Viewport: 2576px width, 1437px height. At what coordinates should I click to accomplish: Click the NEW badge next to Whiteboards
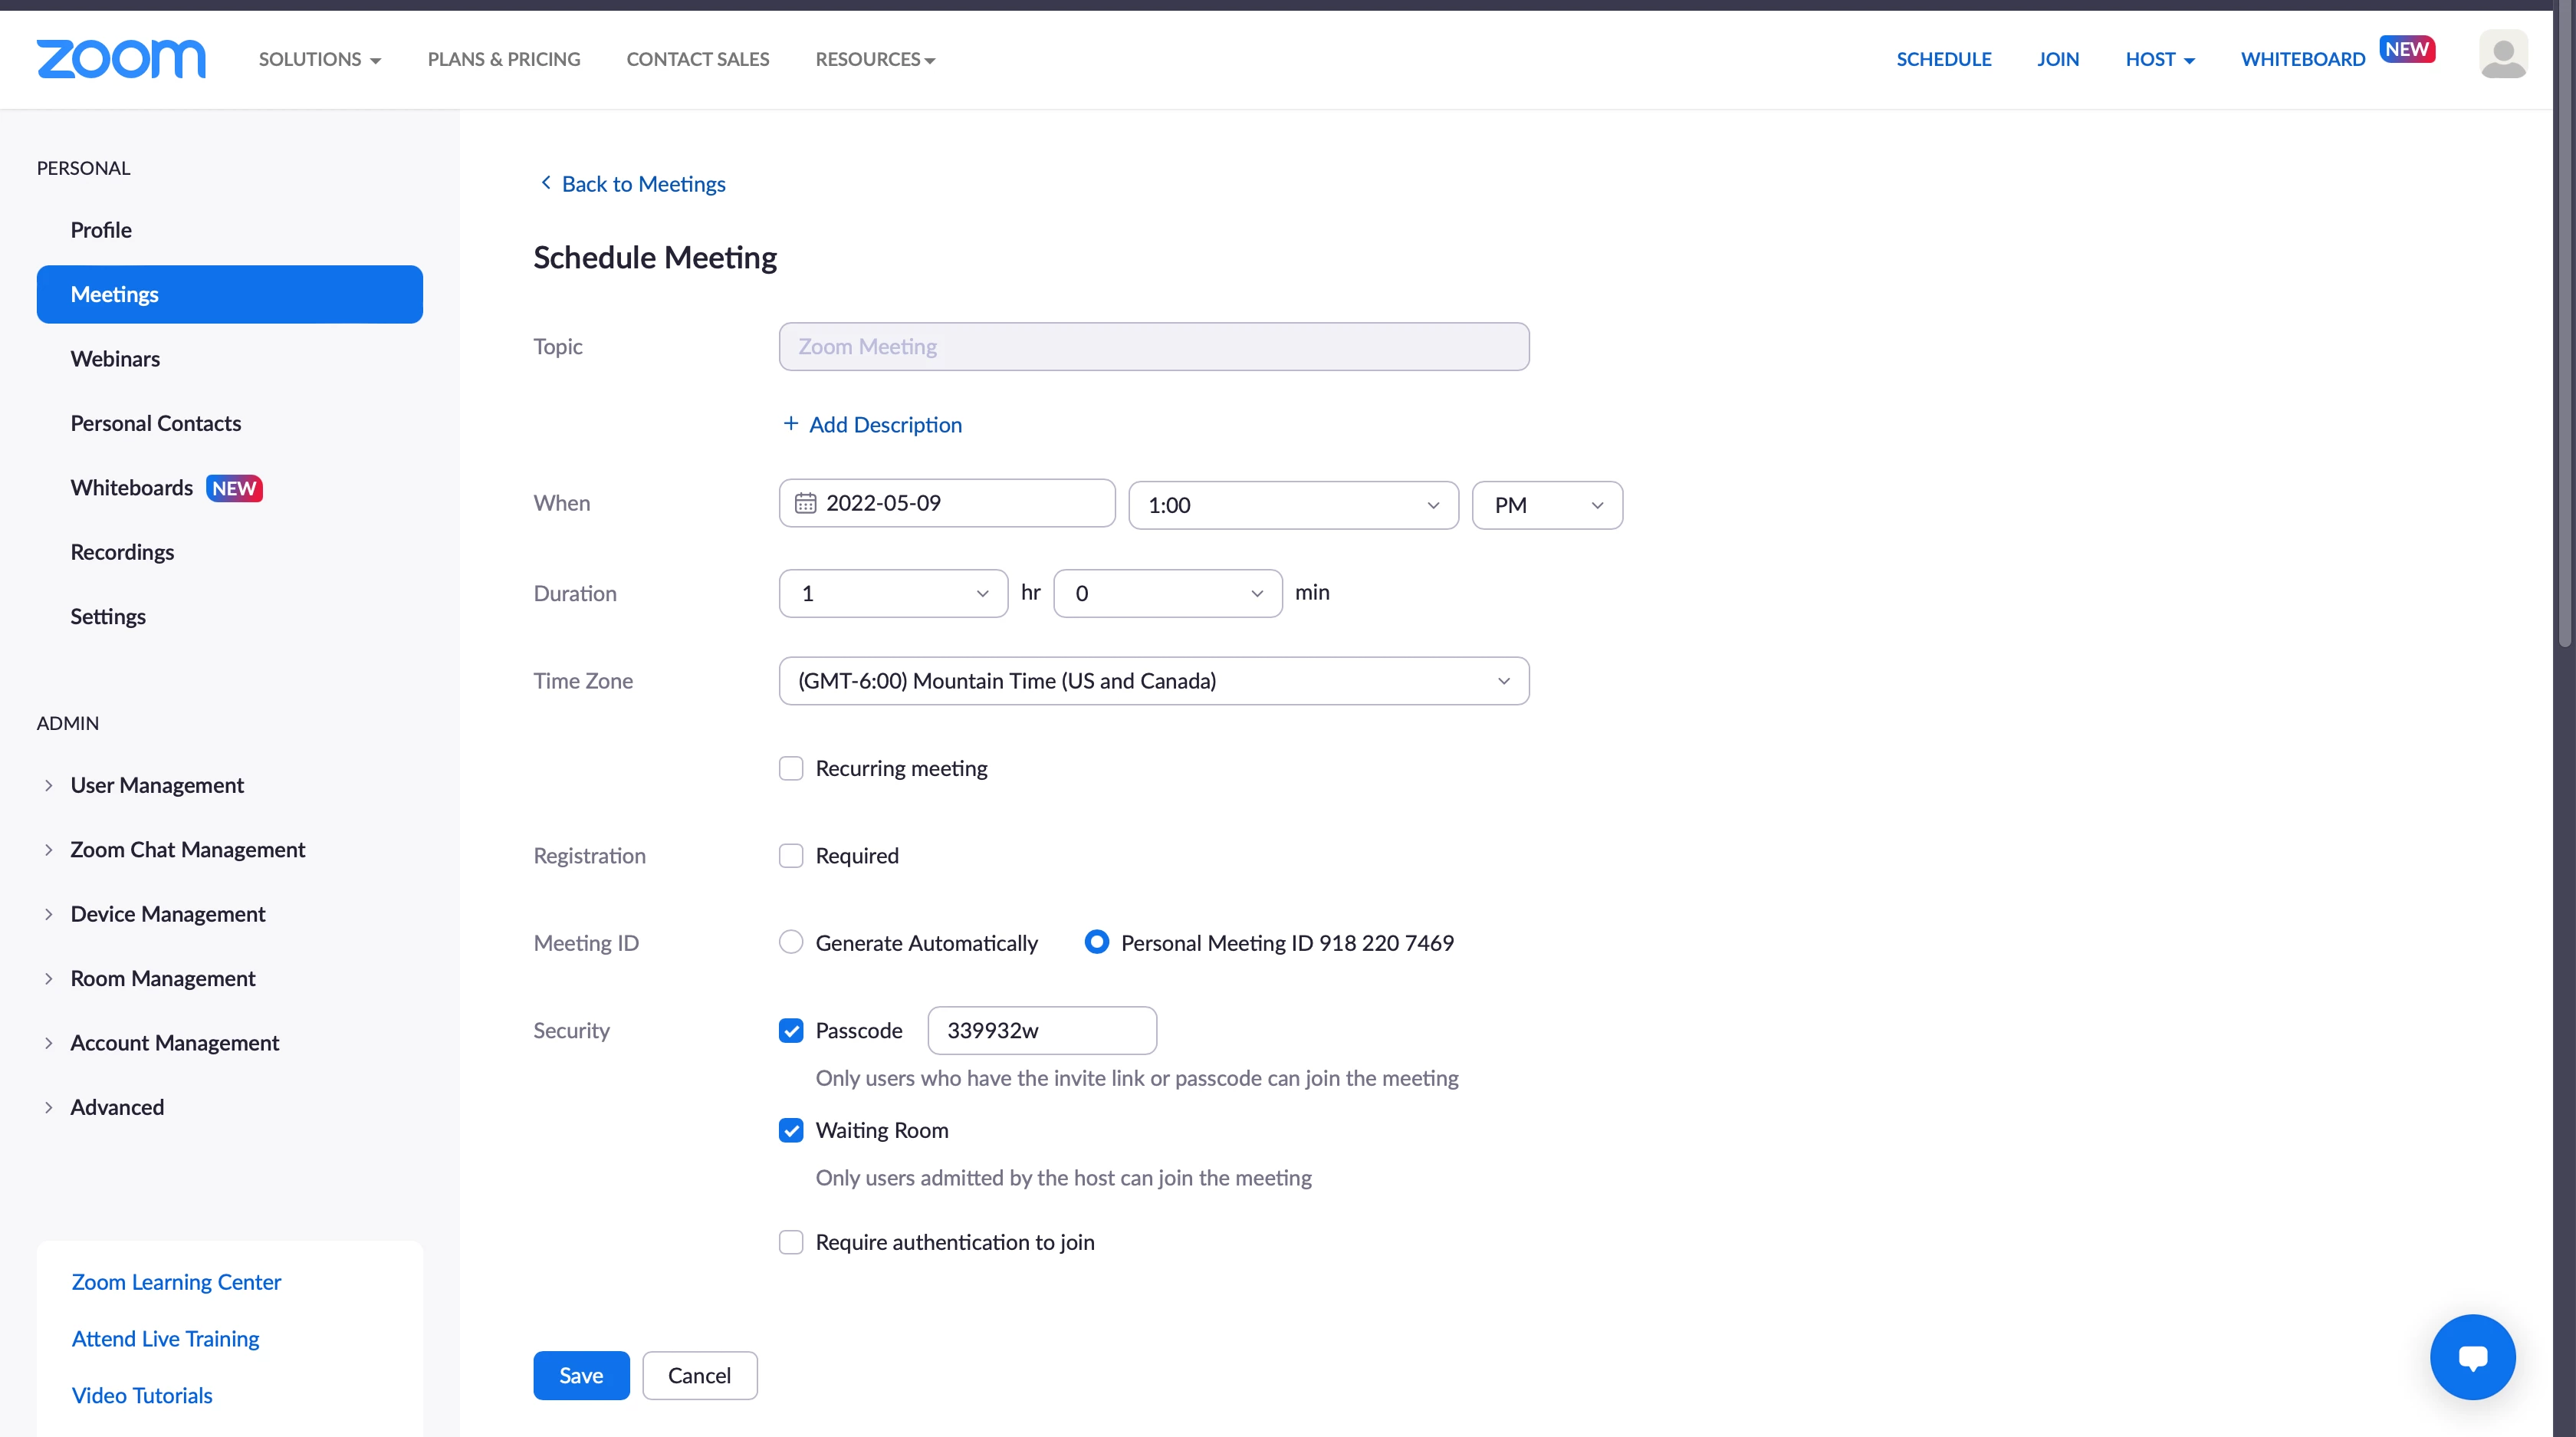234,488
